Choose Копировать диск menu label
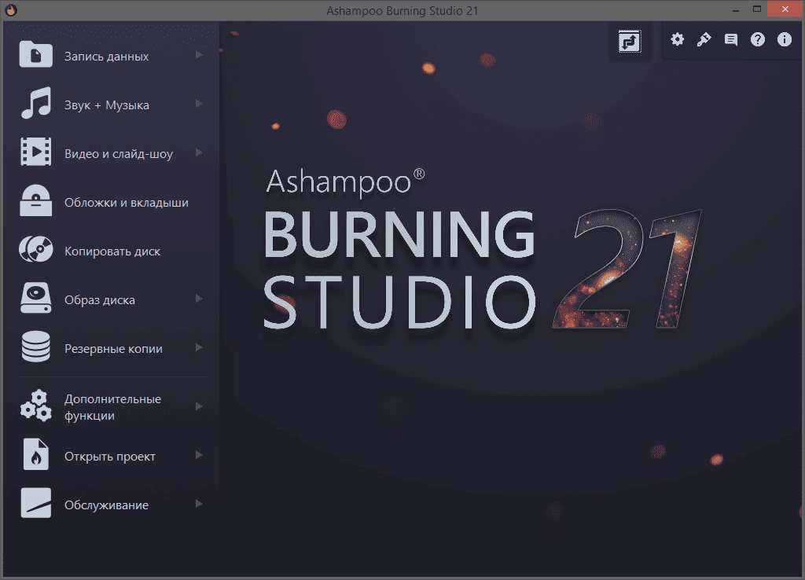Image resolution: width=805 pixels, height=580 pixels. (x=112, y=251)
